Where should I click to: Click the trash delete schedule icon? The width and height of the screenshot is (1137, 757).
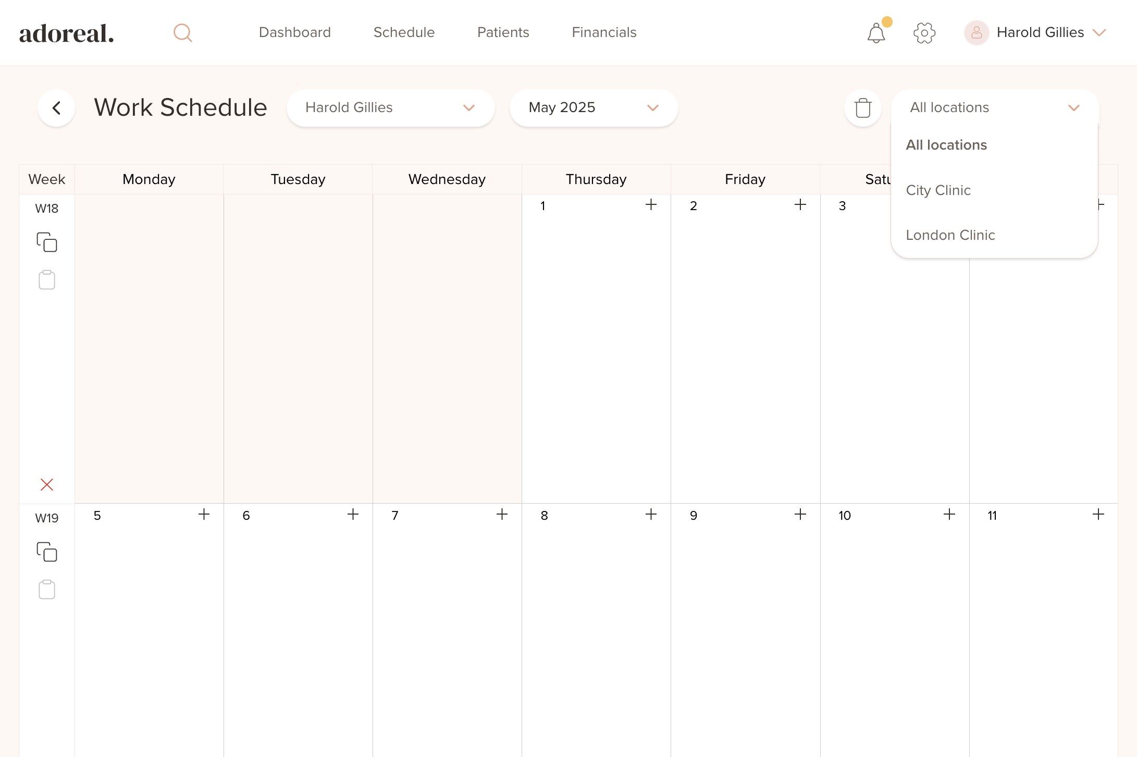tap(862, 108)
